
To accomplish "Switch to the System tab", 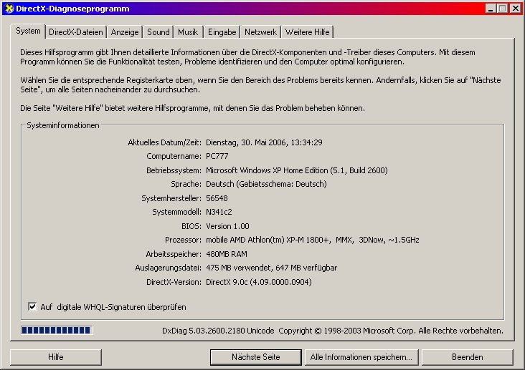I will (28, 31).
